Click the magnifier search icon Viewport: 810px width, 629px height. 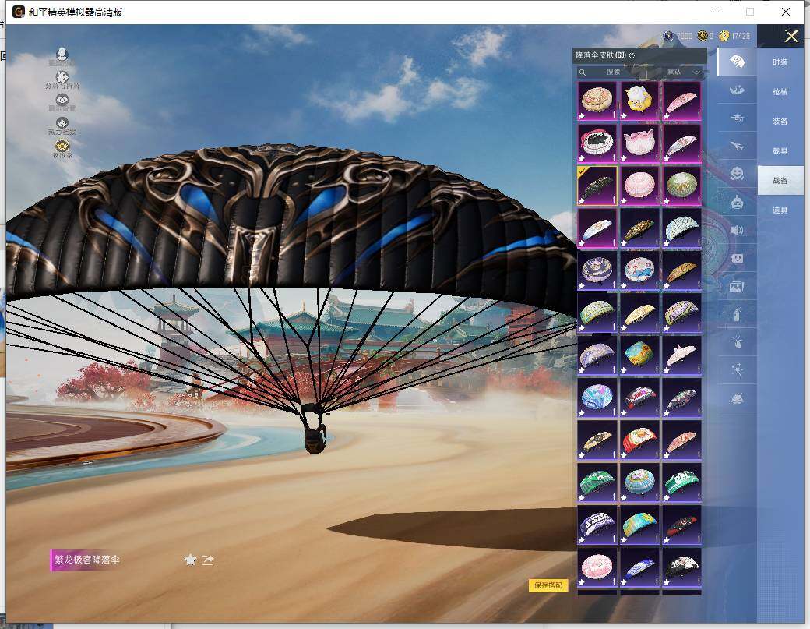(x=583, y=72)
